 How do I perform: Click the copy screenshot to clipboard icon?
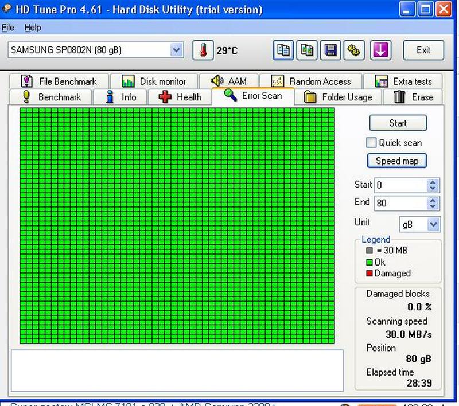click(307, 50)
